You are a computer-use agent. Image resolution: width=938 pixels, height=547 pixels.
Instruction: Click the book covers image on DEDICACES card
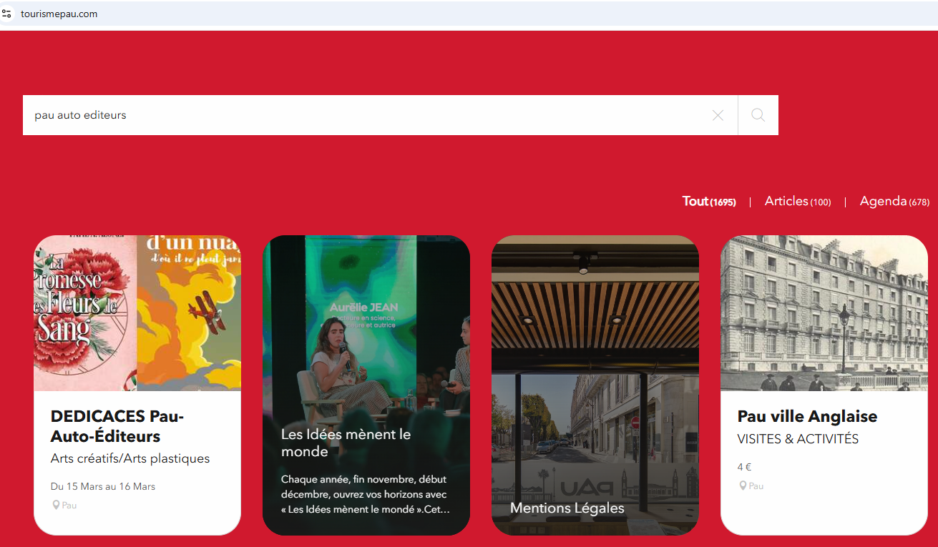click(x=137, y=313)
